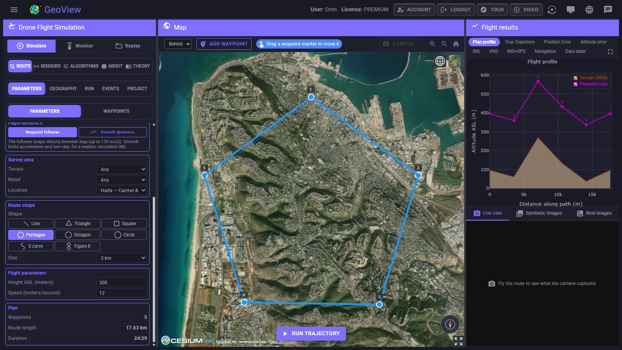Toggle Planned route legend checkbox
The width and height of the screenshot is (622, 350).
pyautogui.click(x=576, y=84)
